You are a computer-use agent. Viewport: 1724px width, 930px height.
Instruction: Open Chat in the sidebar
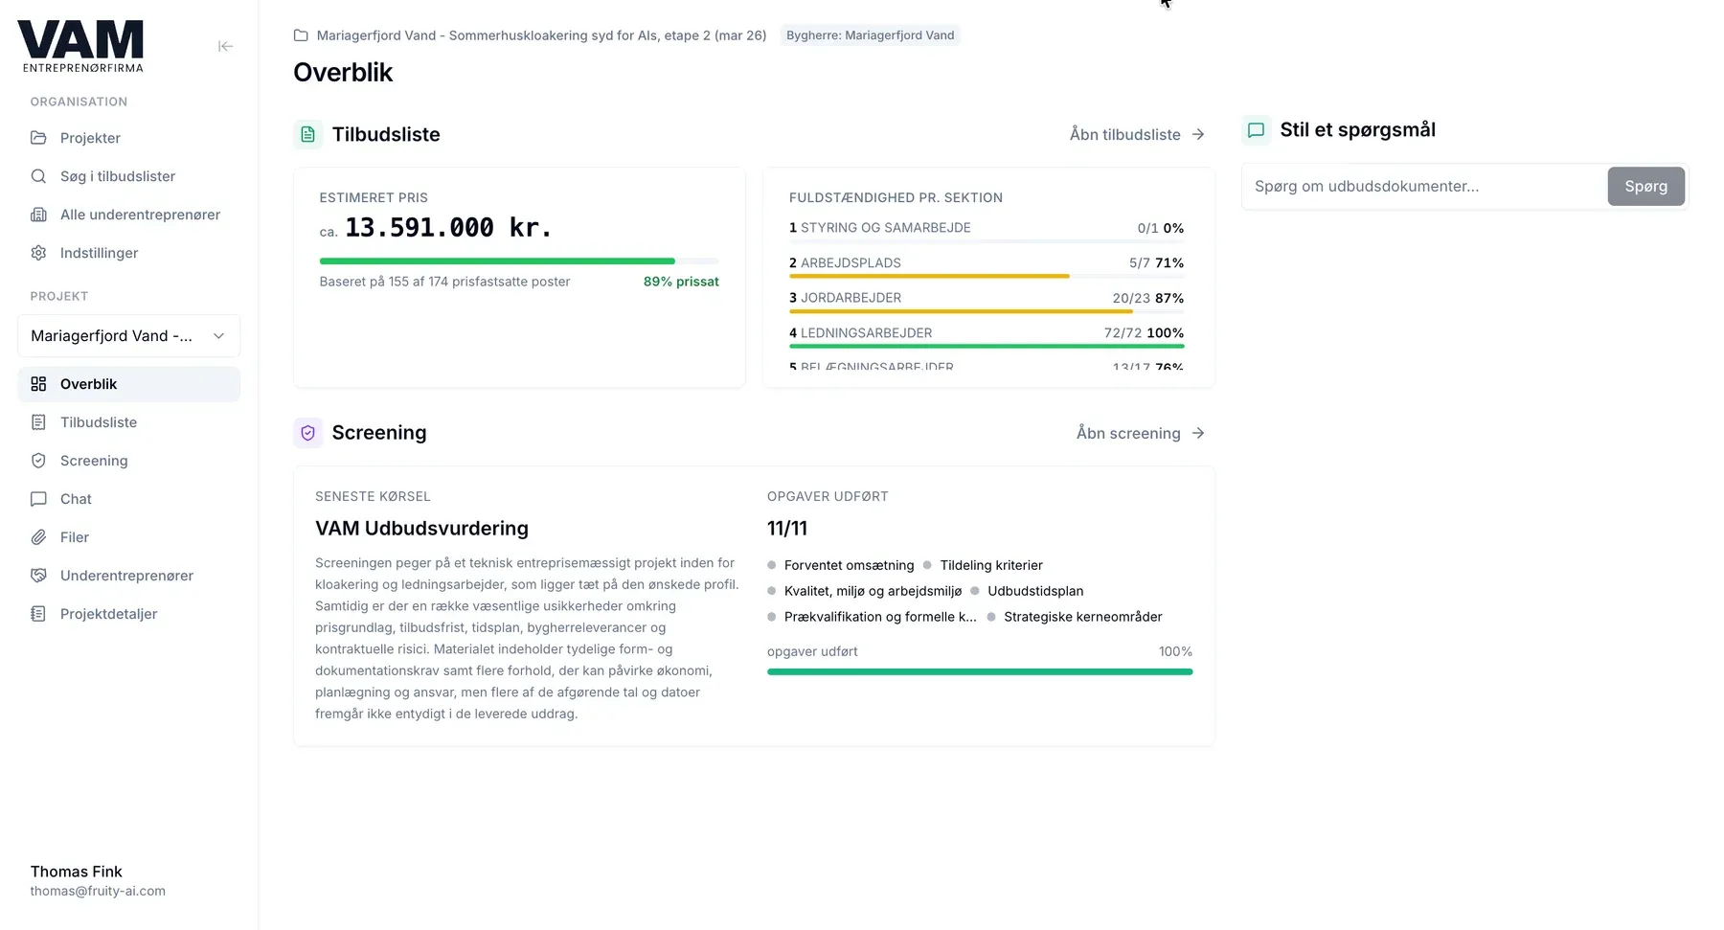pyautogui.click(x=128, y=499)
